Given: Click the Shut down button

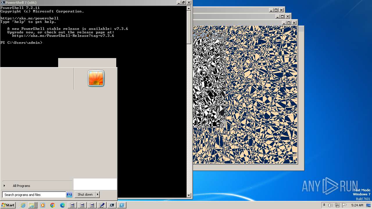Looking at the screenshot, I should 85,194.
